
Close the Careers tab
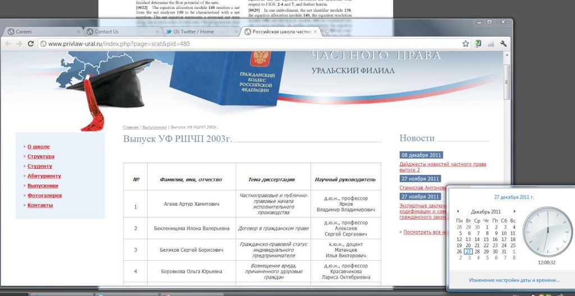[x=79, y=32]
